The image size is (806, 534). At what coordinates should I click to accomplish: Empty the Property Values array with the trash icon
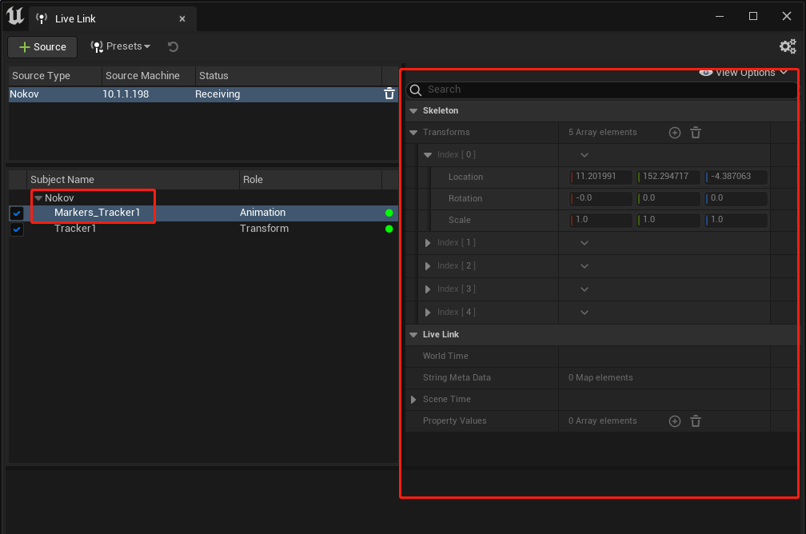click(696, 421)
